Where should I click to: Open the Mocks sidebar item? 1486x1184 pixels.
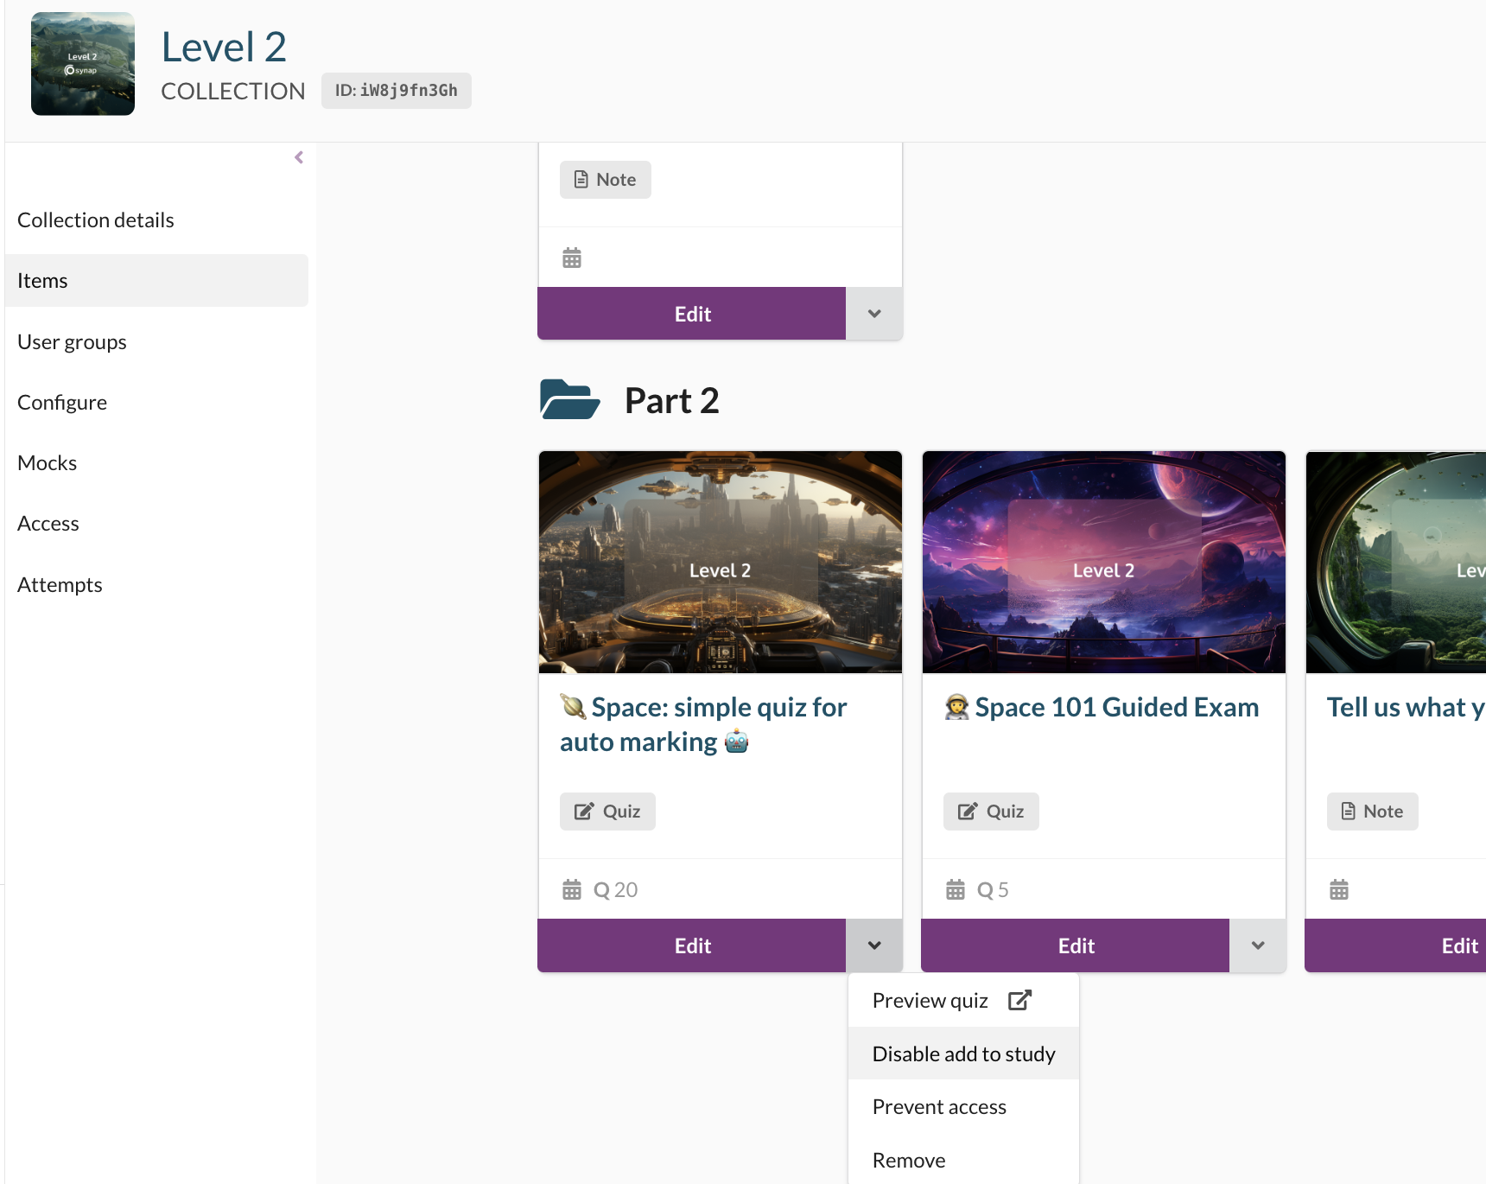click(48, 463)
